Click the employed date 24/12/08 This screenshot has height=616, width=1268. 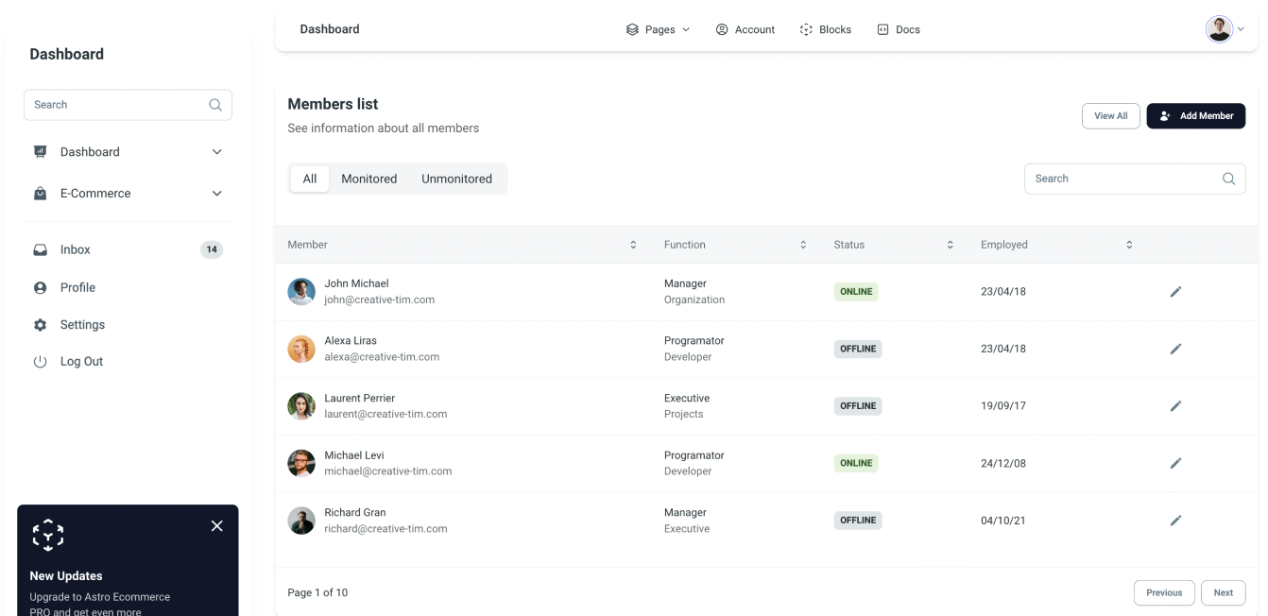pos(1003,463)
